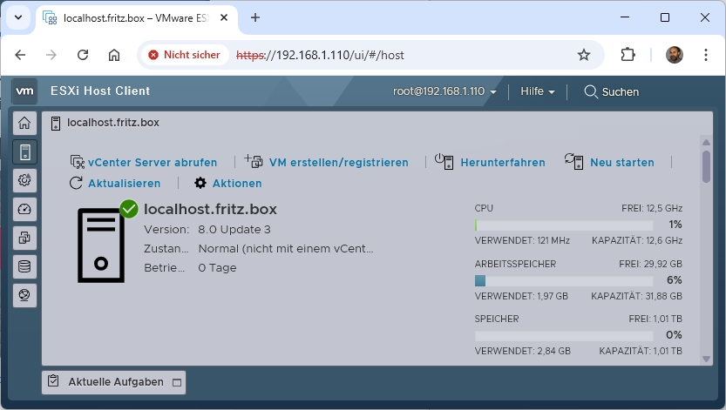Maximize the Aktuelle Aufgaben panel
This screenshot has height=410, width=726.
tap(177, 382)
